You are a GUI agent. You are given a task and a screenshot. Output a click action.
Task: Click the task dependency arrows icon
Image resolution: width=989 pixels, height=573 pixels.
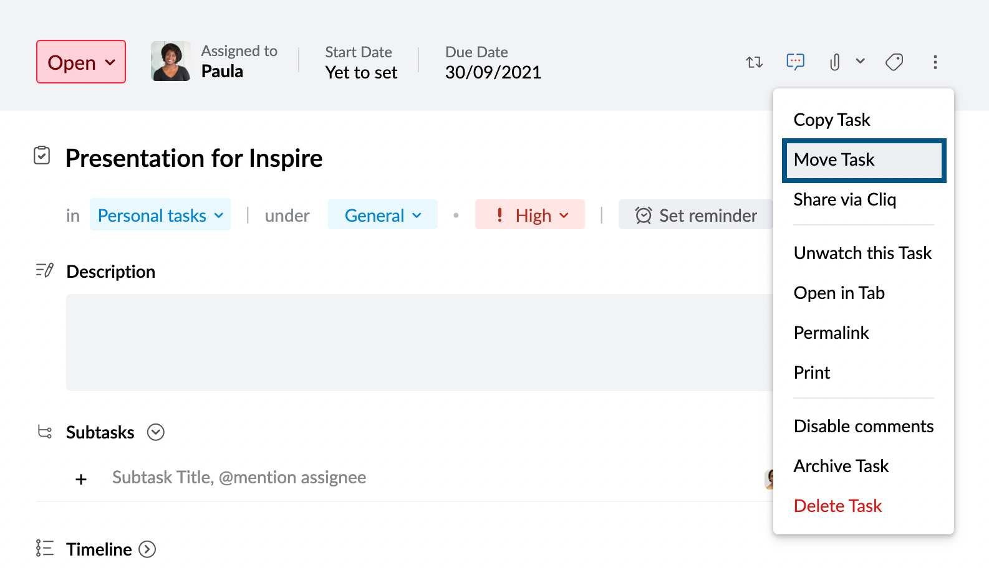[755, 62]
